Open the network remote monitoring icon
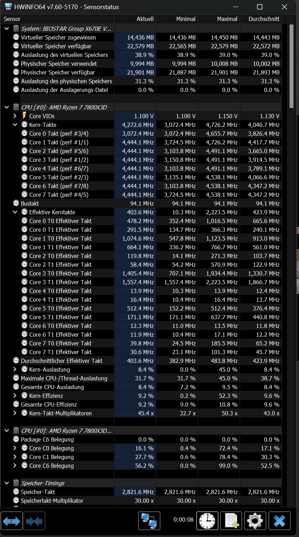The image size is (299, 537). (149, 521)
